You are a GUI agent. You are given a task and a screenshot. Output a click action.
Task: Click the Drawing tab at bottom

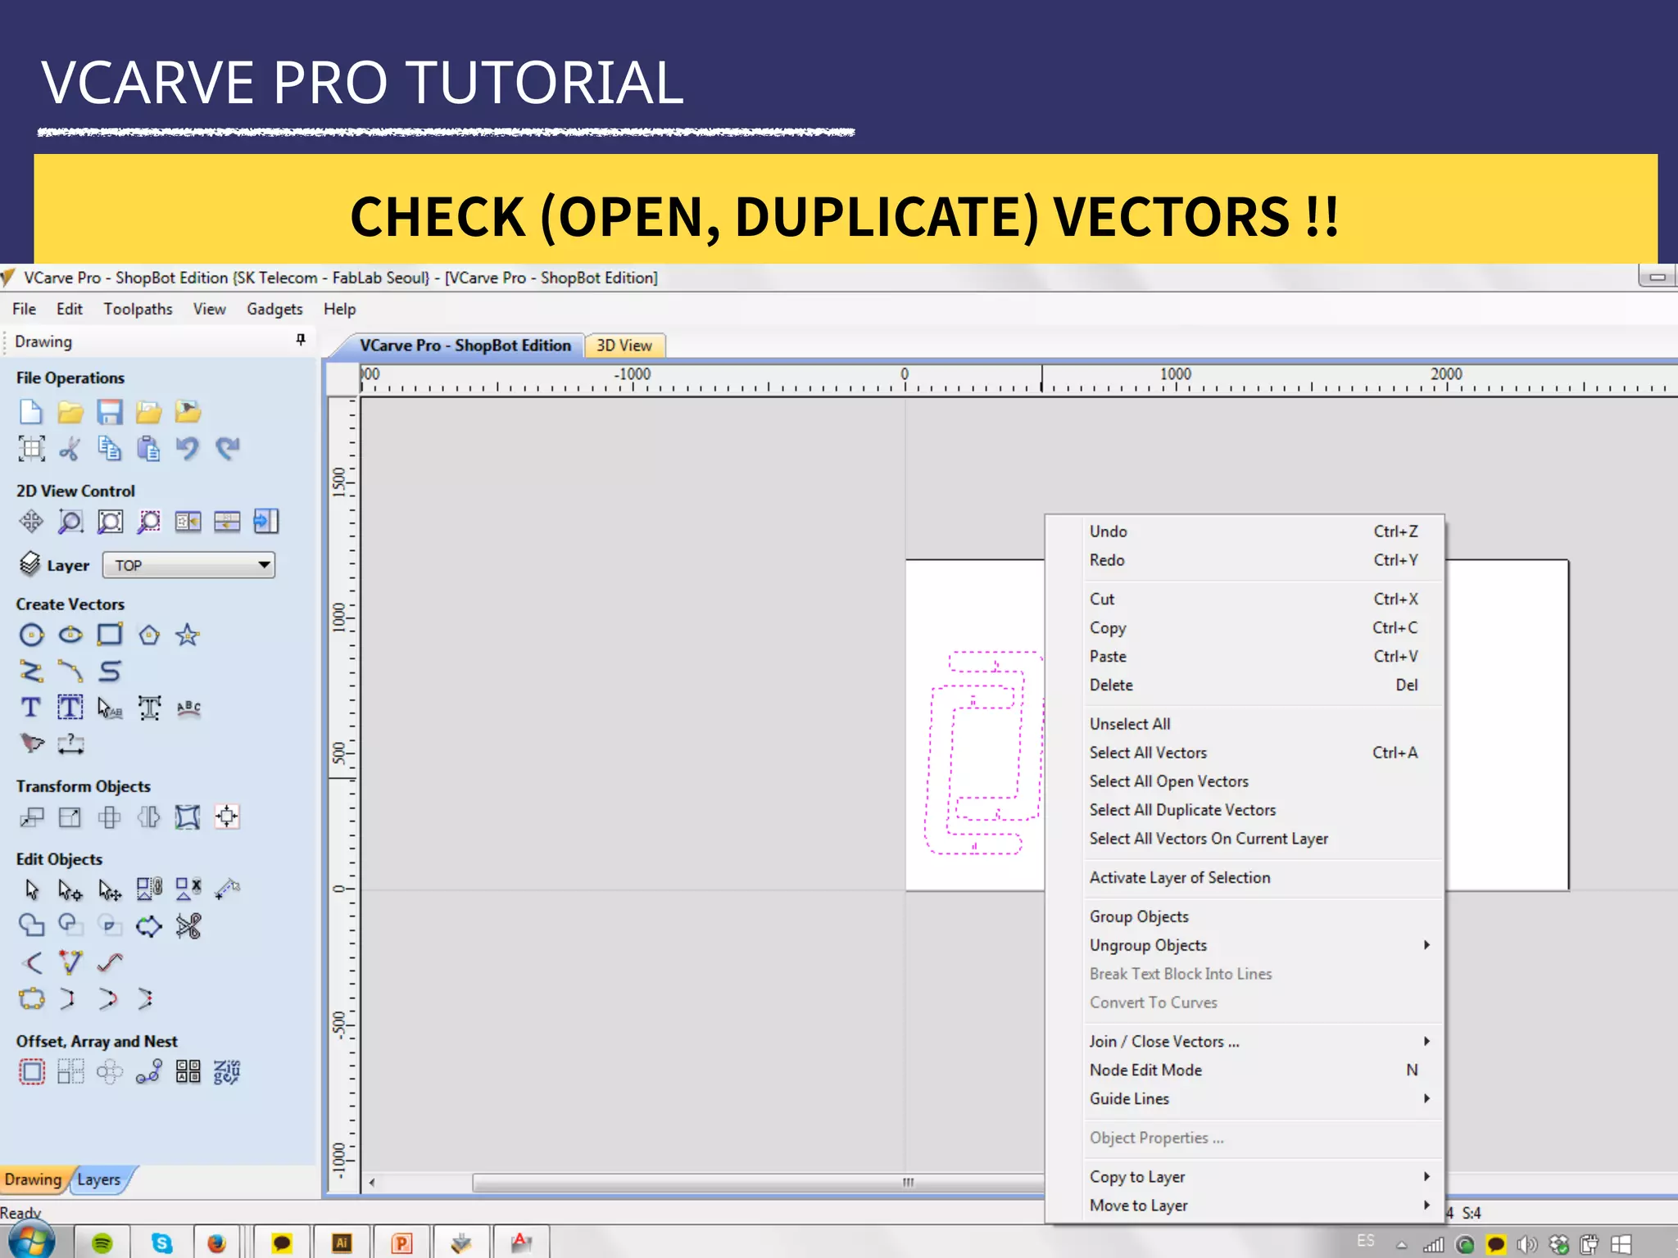33,1179
